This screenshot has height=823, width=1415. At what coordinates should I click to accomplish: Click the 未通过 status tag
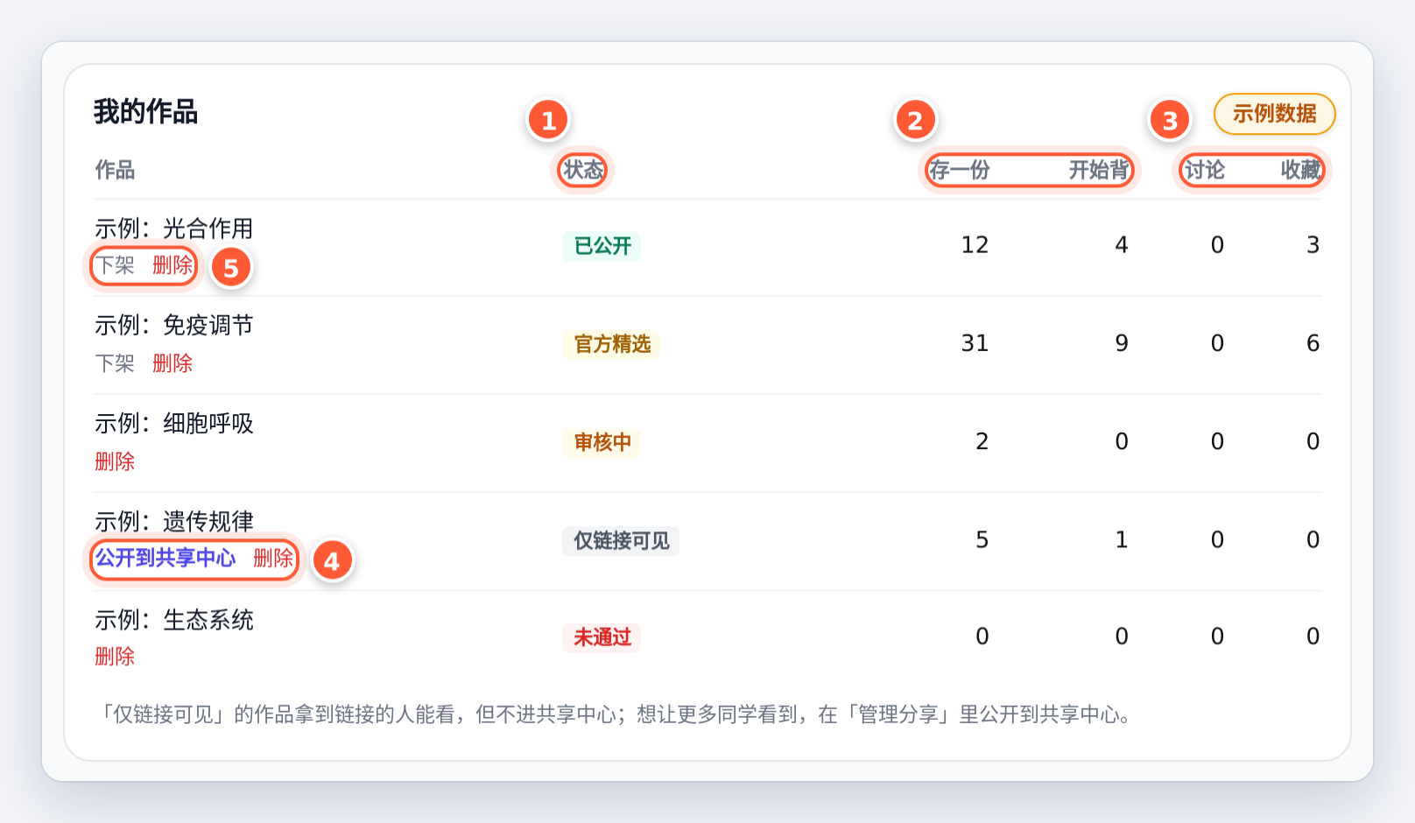602,637
